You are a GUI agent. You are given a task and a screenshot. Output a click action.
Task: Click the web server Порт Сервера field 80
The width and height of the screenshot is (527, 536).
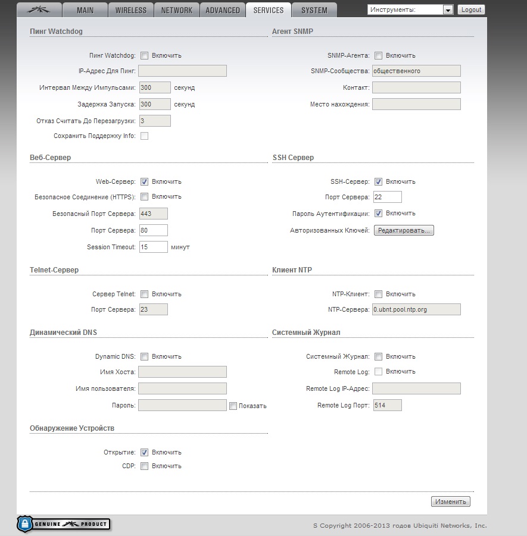[x=153, y=230]
